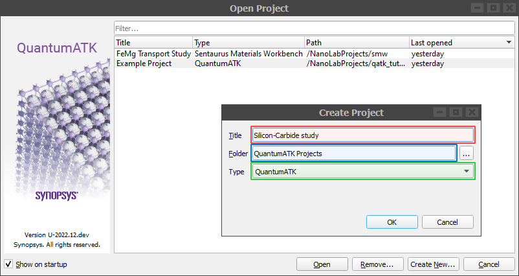Click the Title input field in Create Project
The image size is (519, 276).
tap(363, 135)
